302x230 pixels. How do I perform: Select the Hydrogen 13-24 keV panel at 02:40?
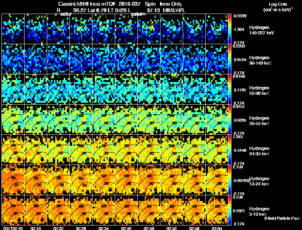(x=126, y=180)
